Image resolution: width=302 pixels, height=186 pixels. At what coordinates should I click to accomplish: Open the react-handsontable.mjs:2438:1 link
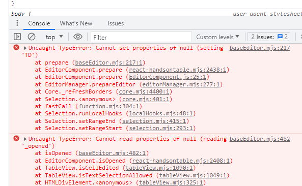178,70
